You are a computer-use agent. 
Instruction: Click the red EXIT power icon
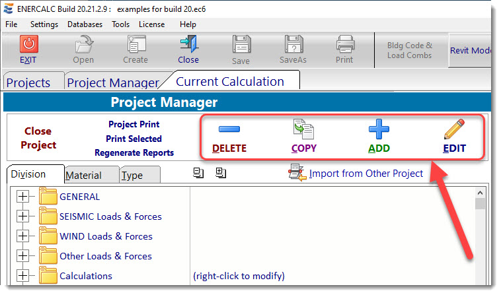click(x=28, y=44)
